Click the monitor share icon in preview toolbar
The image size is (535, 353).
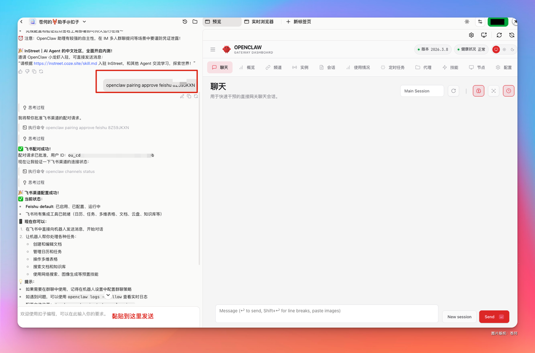[484, 35]
